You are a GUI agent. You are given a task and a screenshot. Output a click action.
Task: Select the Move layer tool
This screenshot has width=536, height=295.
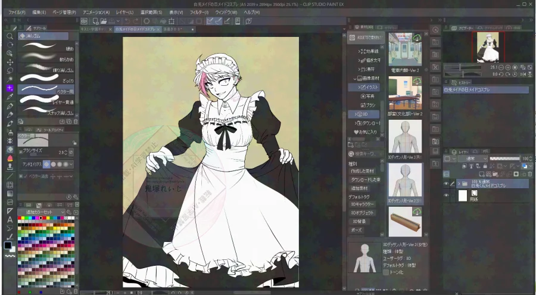[x=10, y=62]
